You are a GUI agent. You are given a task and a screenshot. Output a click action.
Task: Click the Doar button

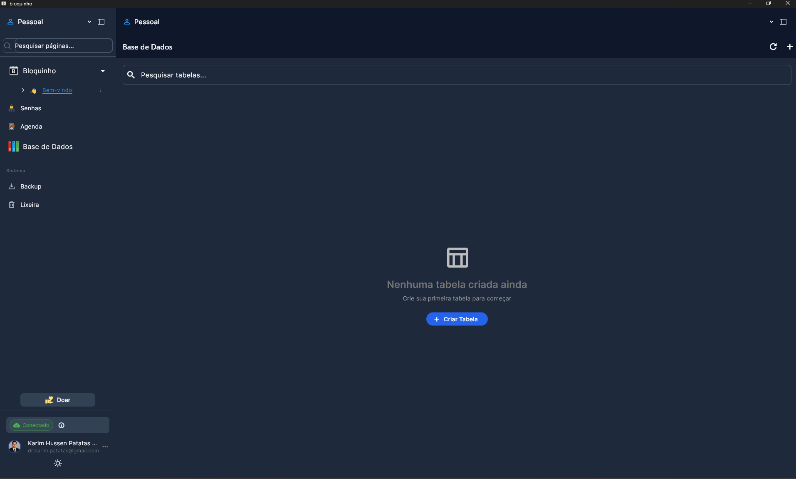(57, 400)
